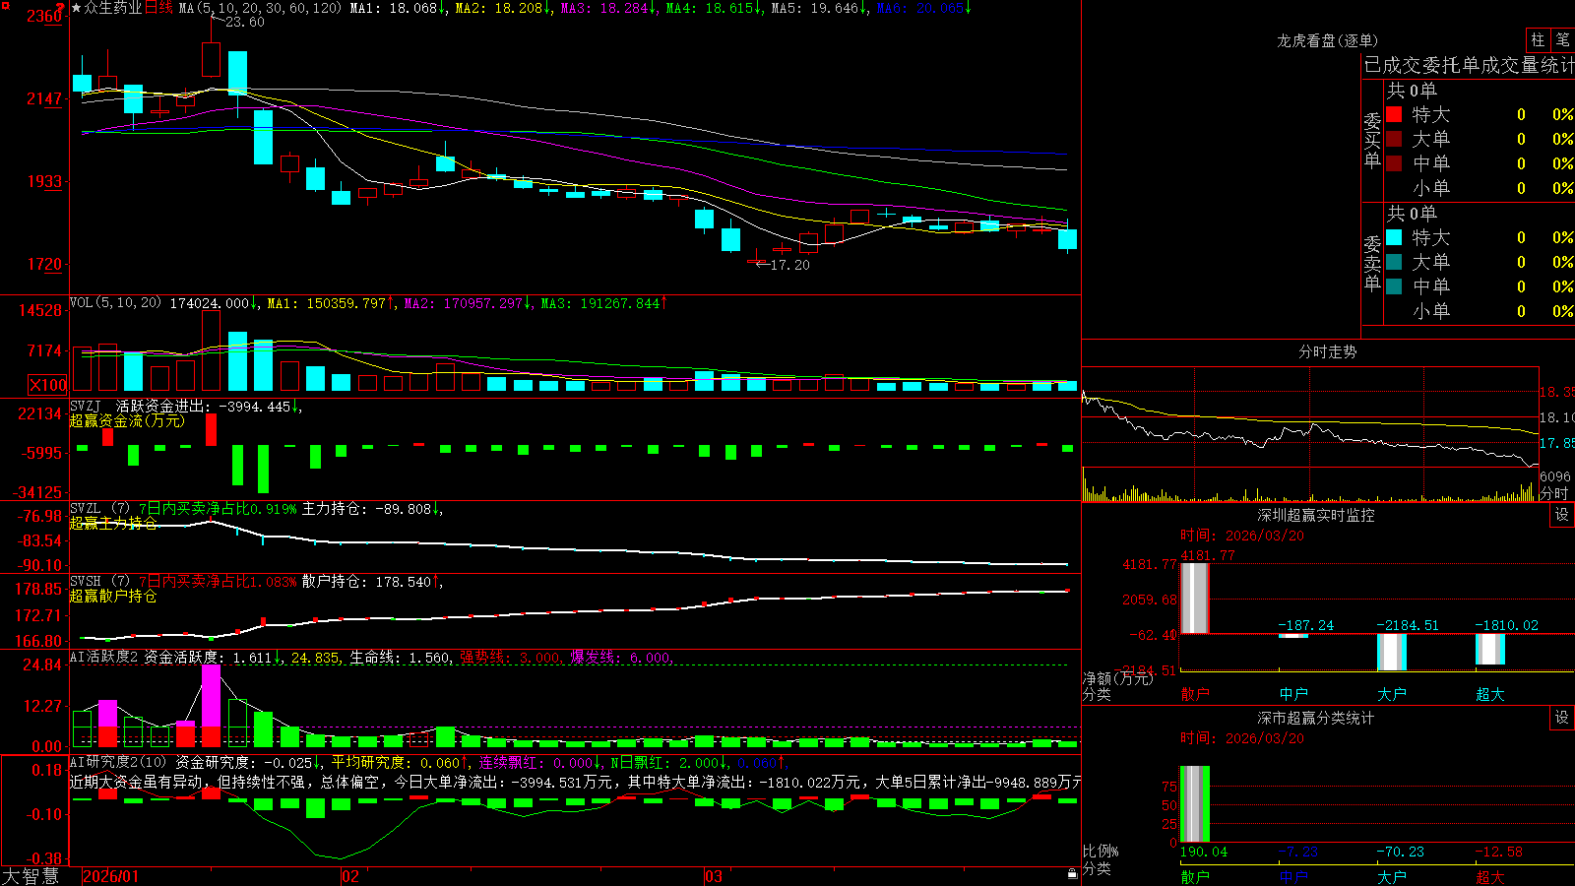The width and height of the screenshot is (1575, 886).
Task: Click the SVSH (7) indicator label
Action: click(x=100, y=582)
